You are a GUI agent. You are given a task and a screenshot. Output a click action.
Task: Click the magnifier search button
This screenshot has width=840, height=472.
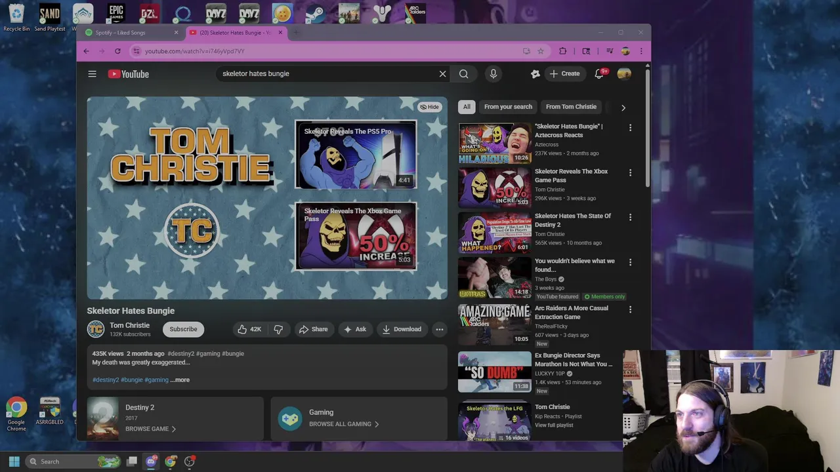(464, 74)
